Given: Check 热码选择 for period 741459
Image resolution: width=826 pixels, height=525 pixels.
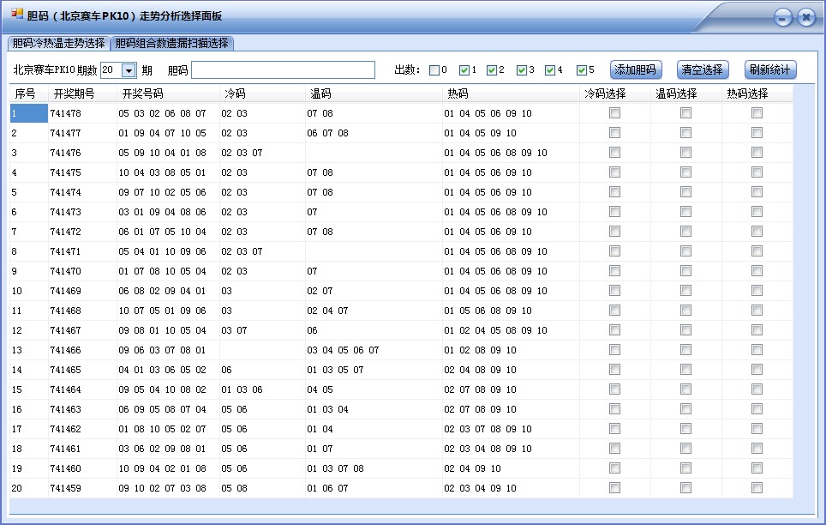Looking at the screenshot, I should [x=755, y=487].
